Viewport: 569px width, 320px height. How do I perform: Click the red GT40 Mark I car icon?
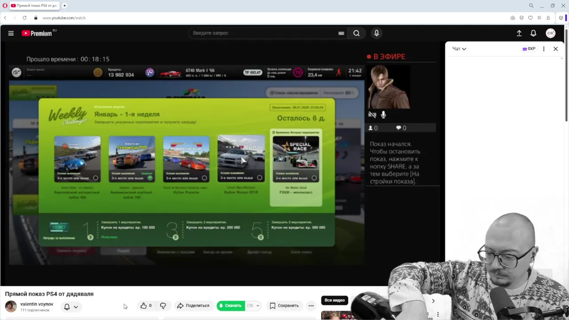click(171, 73)
